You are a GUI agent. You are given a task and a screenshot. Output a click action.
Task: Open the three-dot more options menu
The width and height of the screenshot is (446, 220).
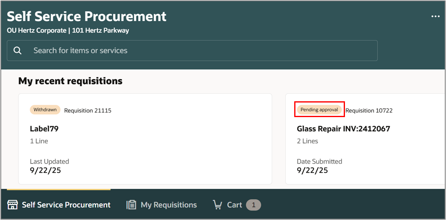click(435, 17)
